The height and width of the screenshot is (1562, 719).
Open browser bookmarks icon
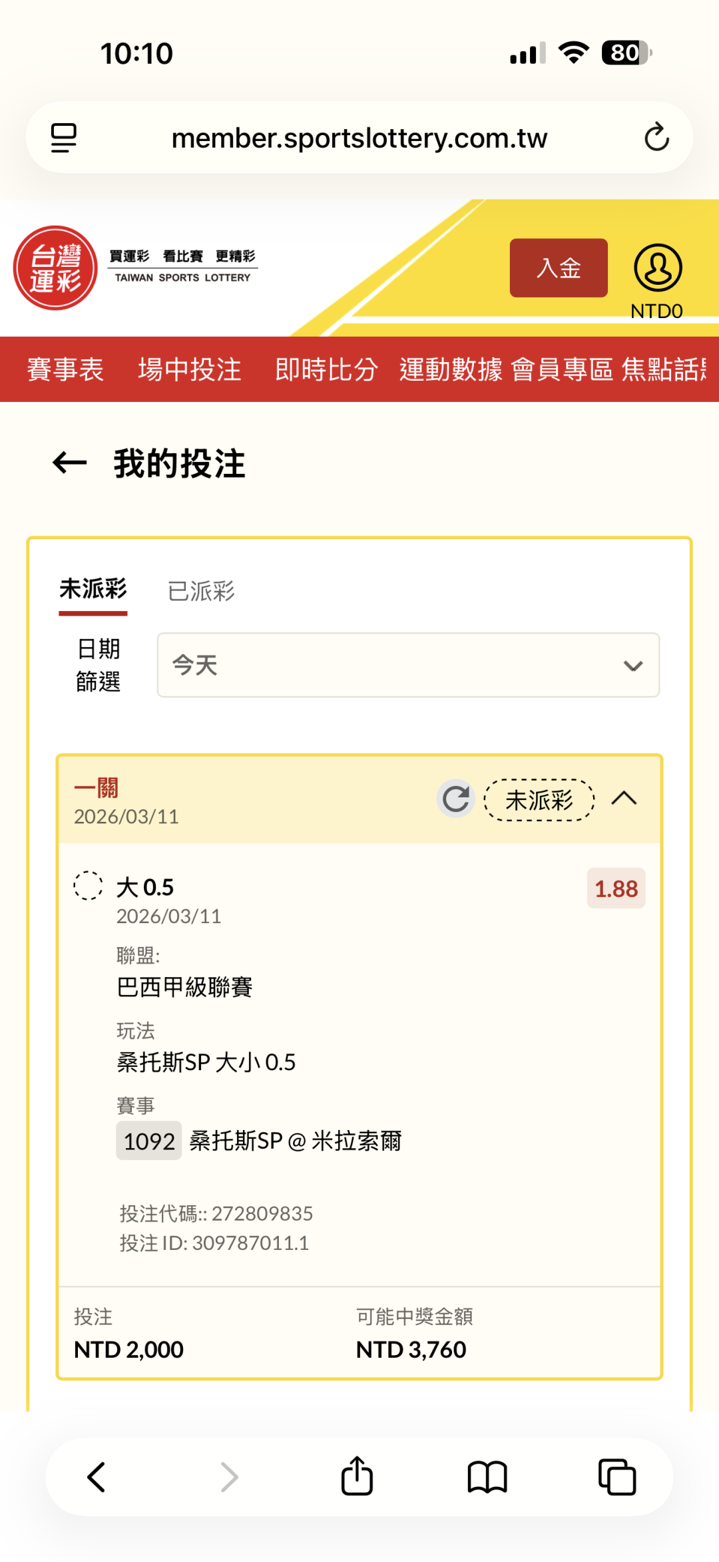487,1477
